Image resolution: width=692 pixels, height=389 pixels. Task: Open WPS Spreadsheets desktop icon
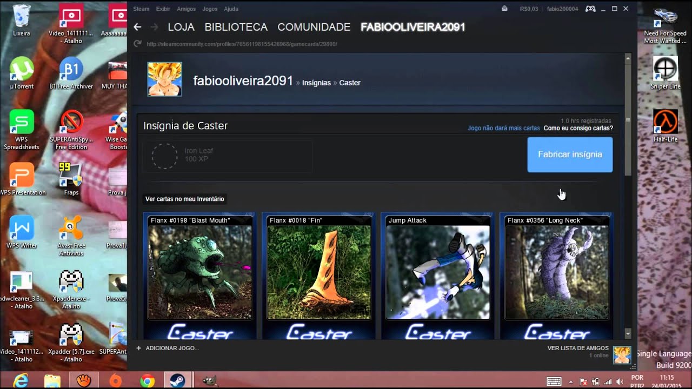pos(22,130)
